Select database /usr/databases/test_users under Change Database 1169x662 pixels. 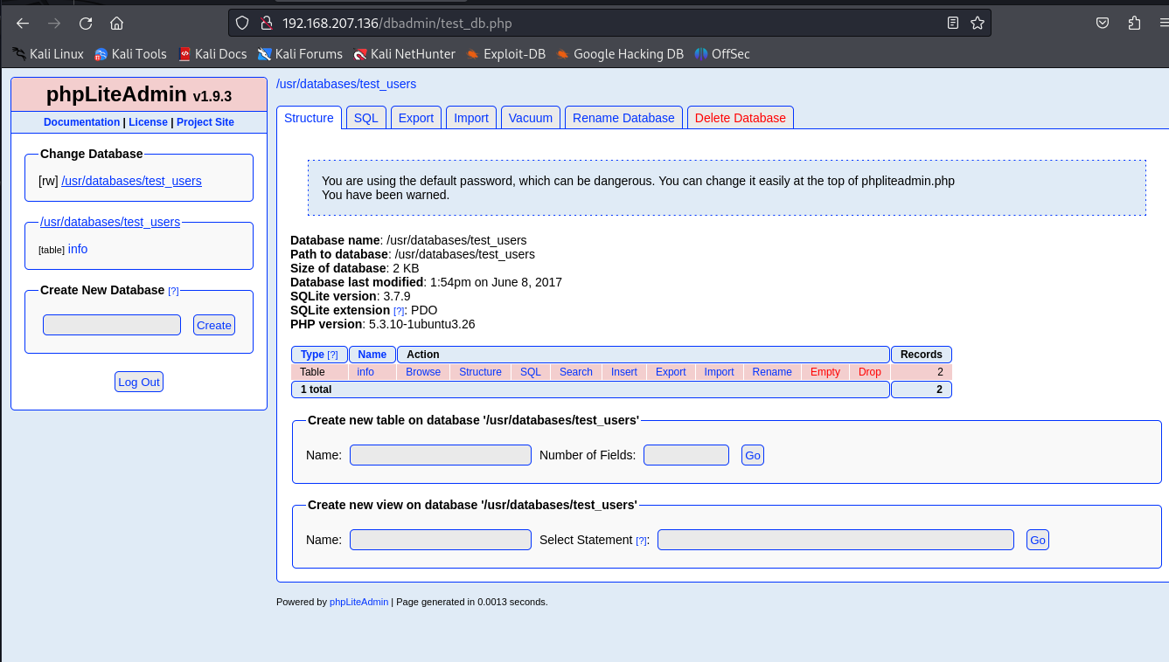[x=131, y=181]
